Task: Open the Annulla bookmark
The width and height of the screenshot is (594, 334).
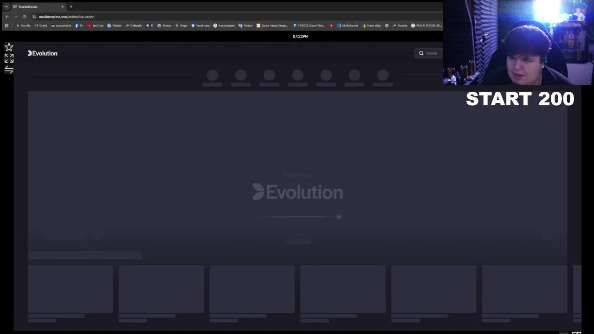Action: (x=23, y=26)
